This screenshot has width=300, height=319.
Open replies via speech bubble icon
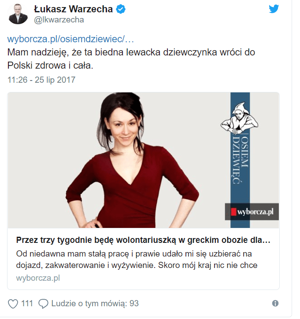tap(43, 304)
